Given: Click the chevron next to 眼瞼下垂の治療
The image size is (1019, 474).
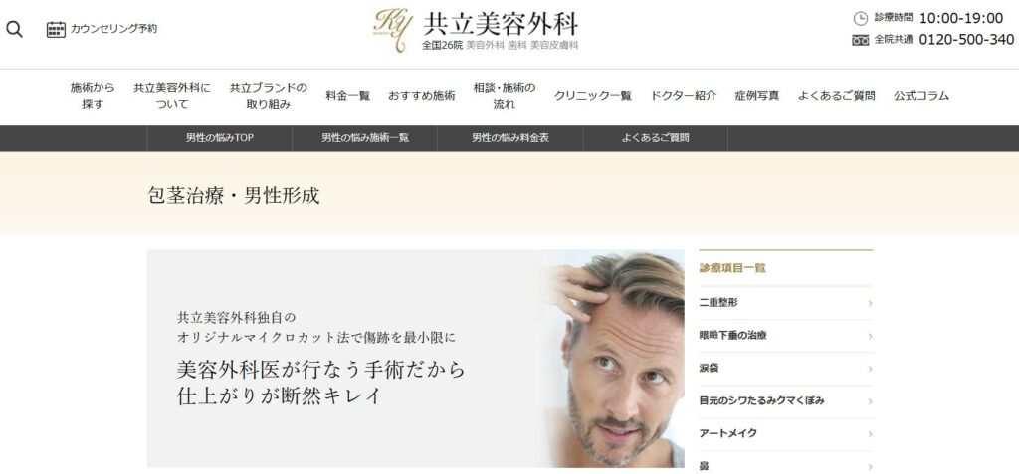Looking at the screenshot, I should tap(870, 336).
